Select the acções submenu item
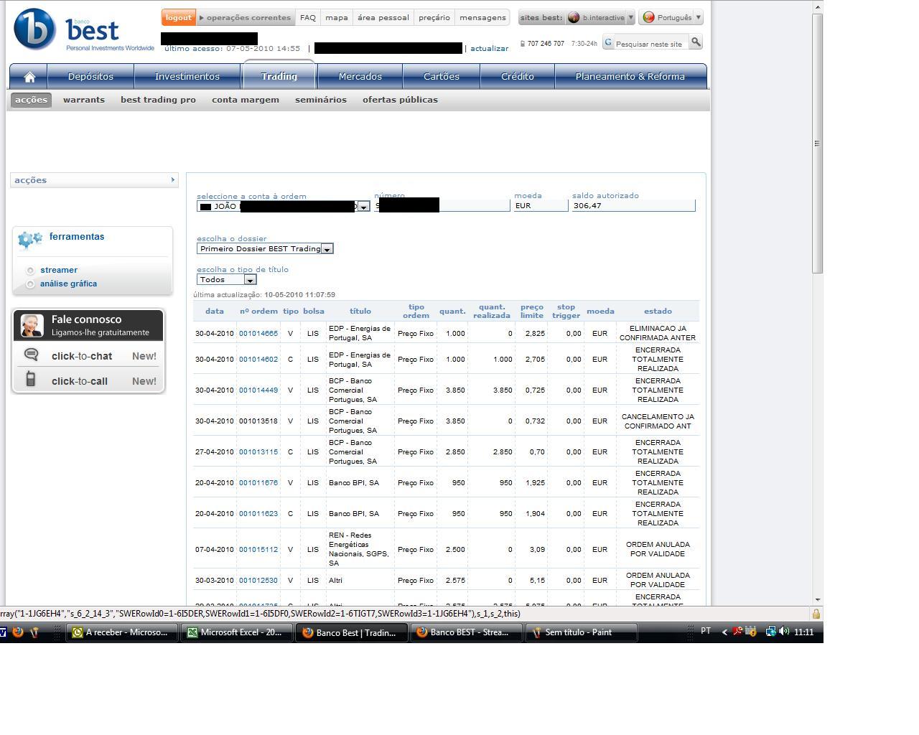 coord(31,100)
